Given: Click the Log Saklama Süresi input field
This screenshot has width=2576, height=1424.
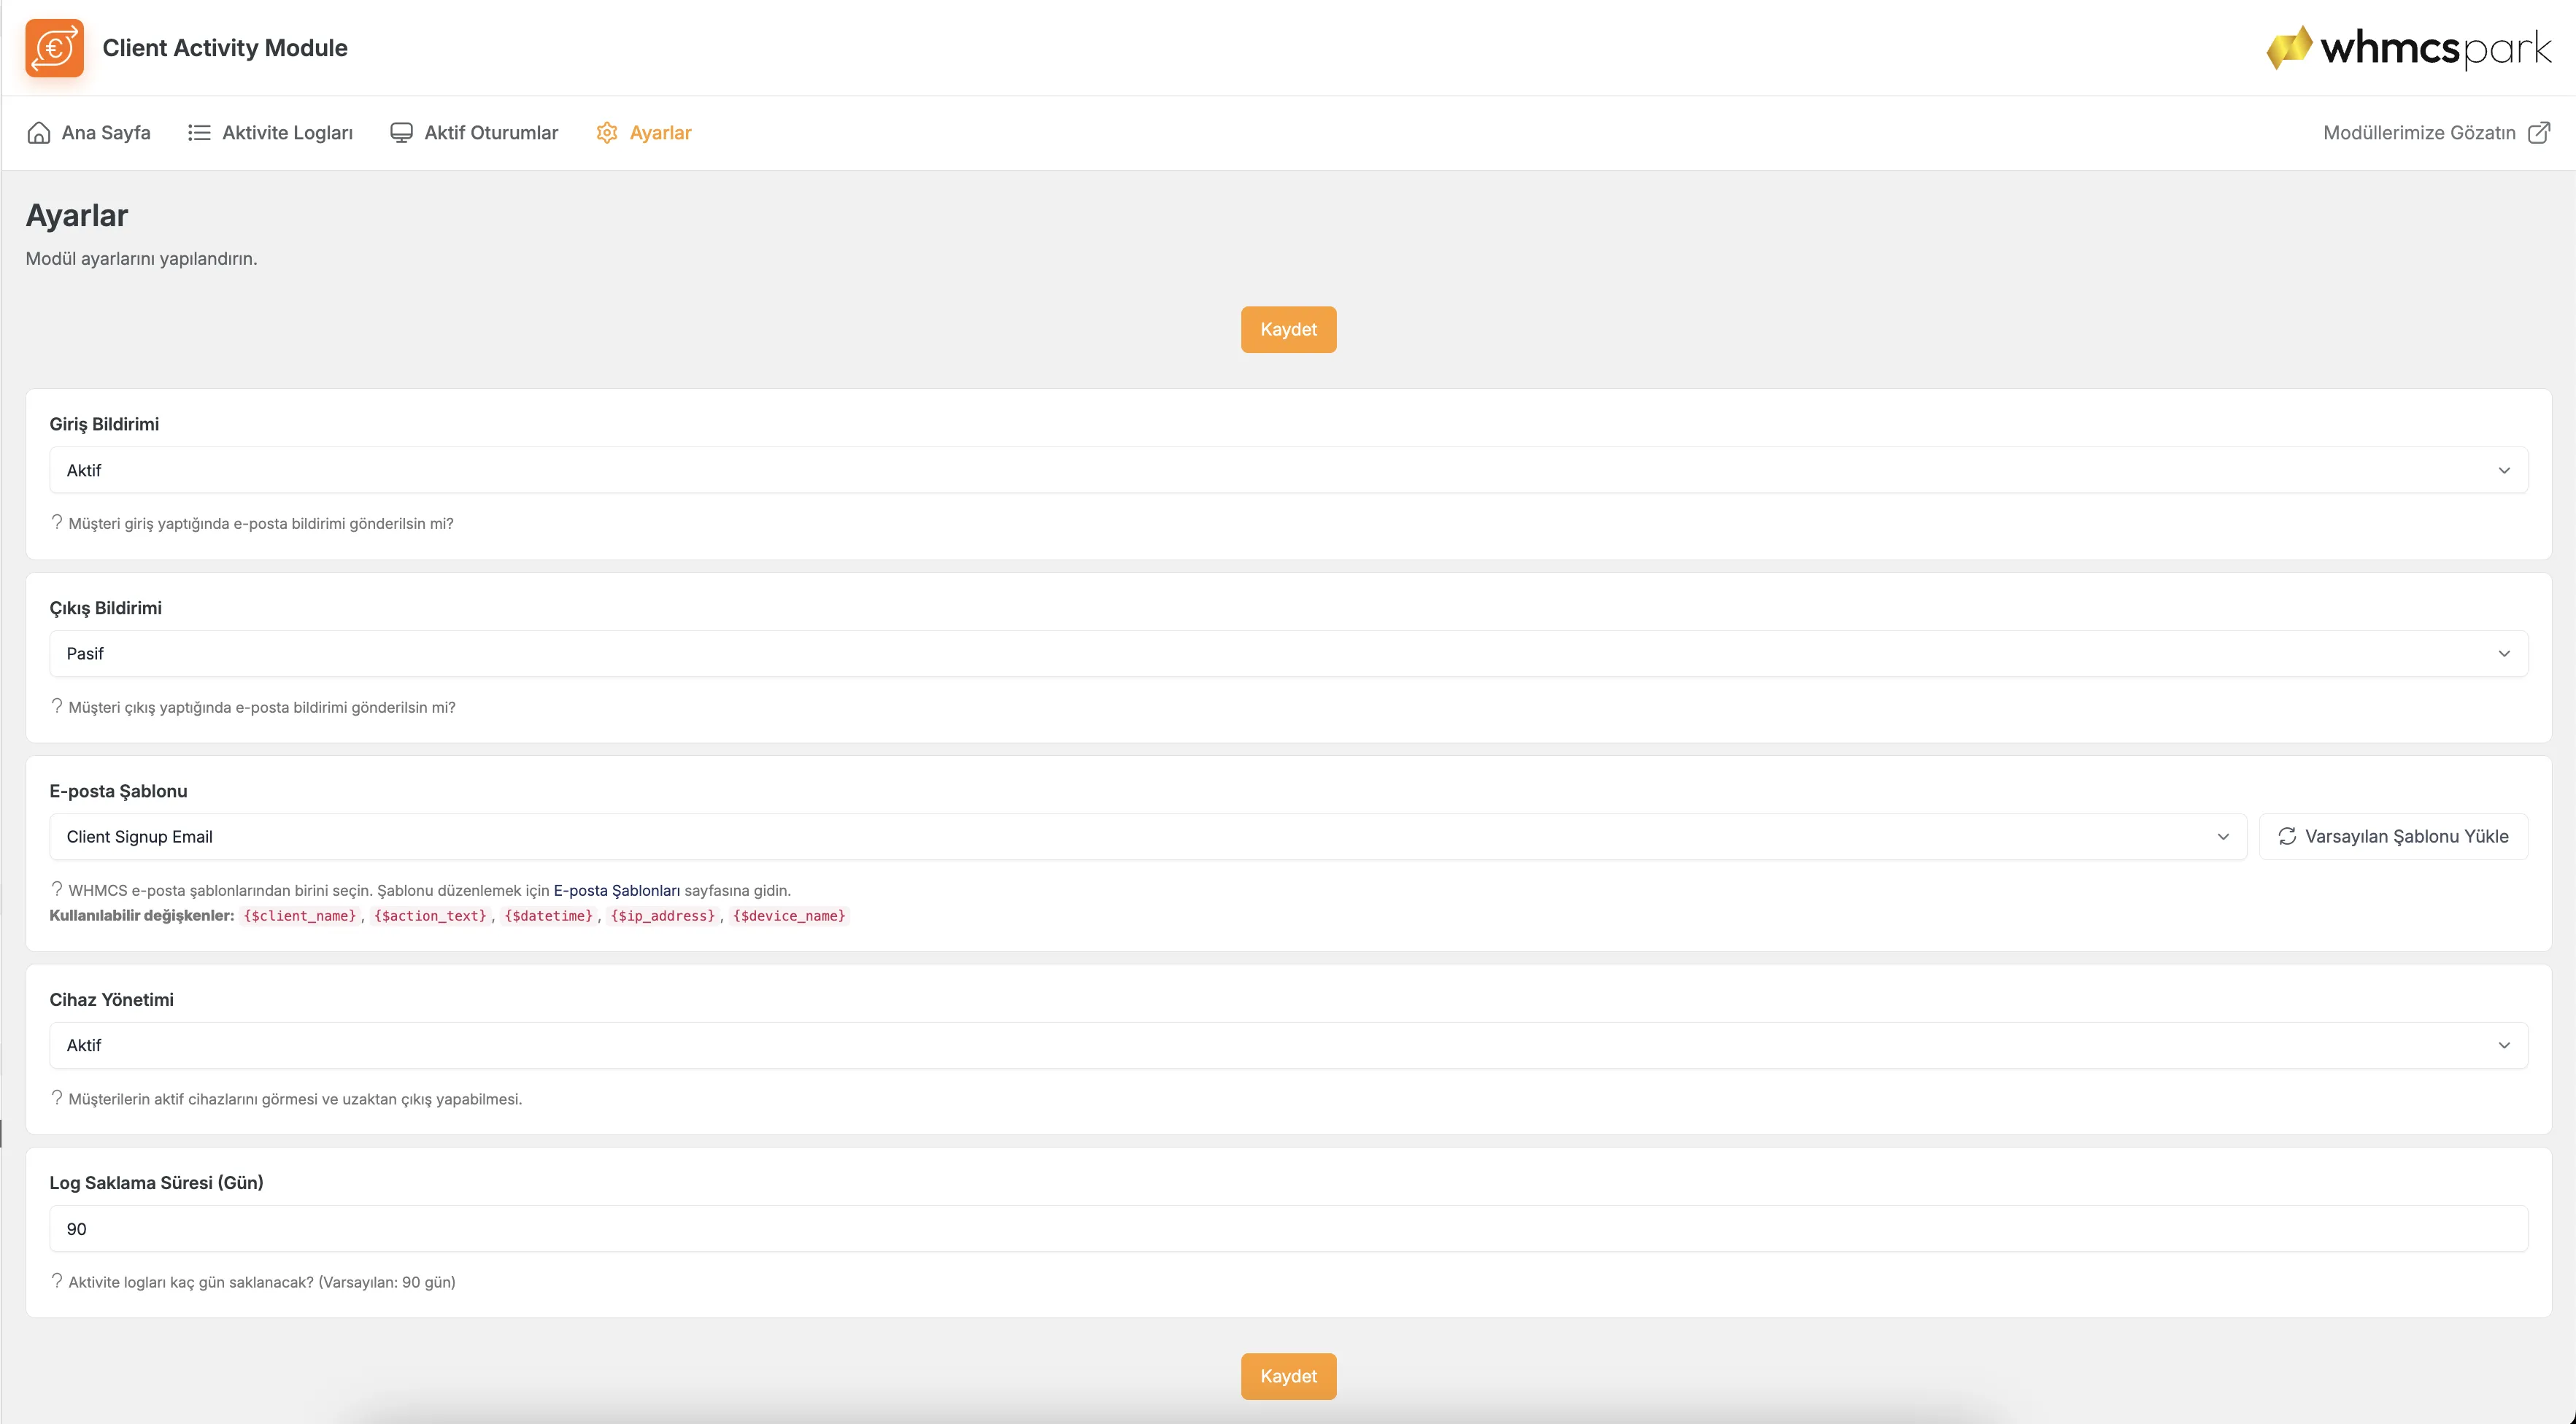Looking at the screenshot, I should tap(1288, 1228).
